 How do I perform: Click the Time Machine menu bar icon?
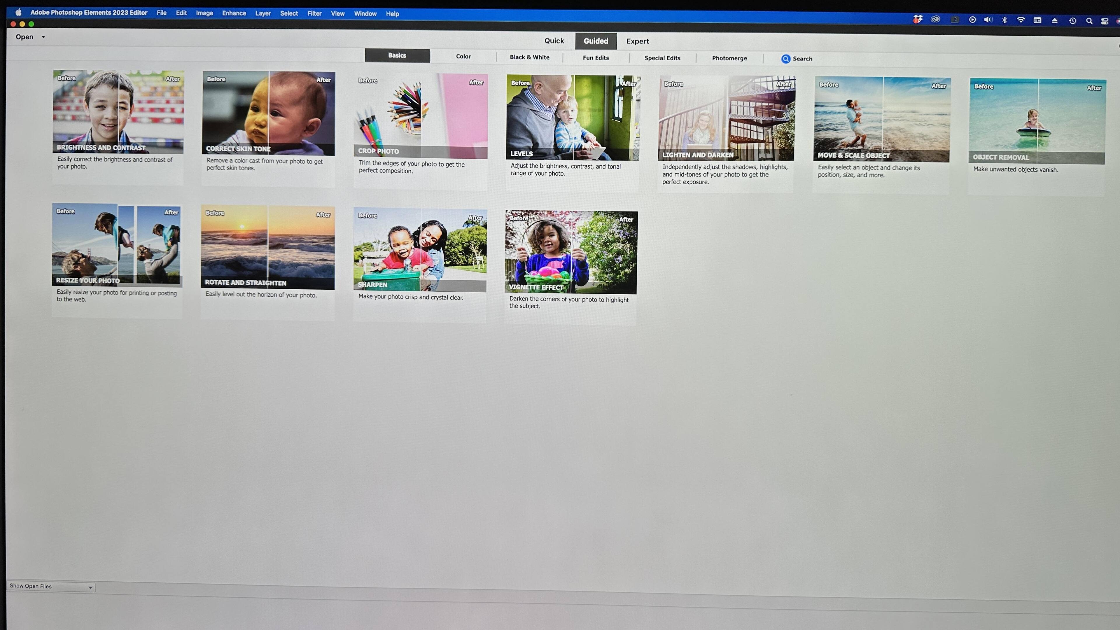(x=1072, y=20)
